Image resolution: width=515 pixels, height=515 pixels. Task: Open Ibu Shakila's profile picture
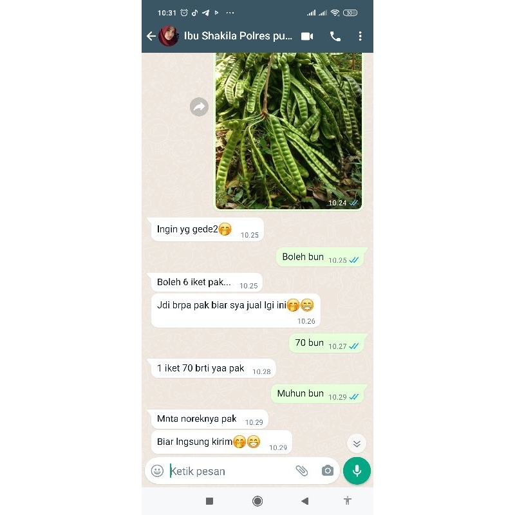[169, 36]
